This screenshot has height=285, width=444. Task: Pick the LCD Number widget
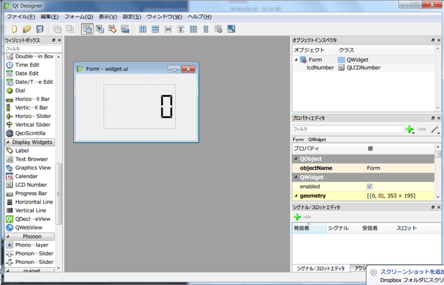pos(30,185)
